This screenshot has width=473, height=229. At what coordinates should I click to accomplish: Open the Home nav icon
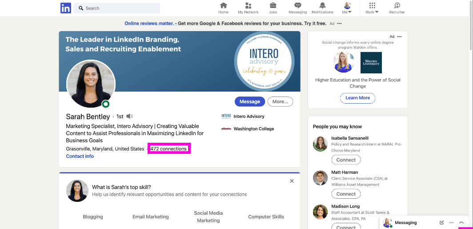224,8
